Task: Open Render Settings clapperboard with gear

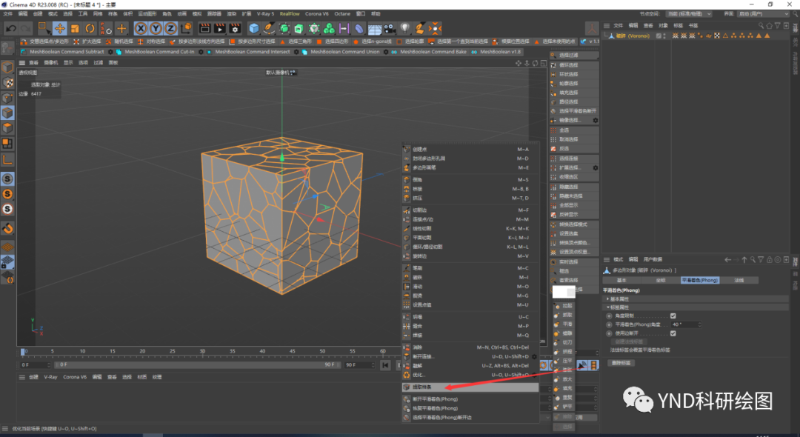Action: coord(235,29)
